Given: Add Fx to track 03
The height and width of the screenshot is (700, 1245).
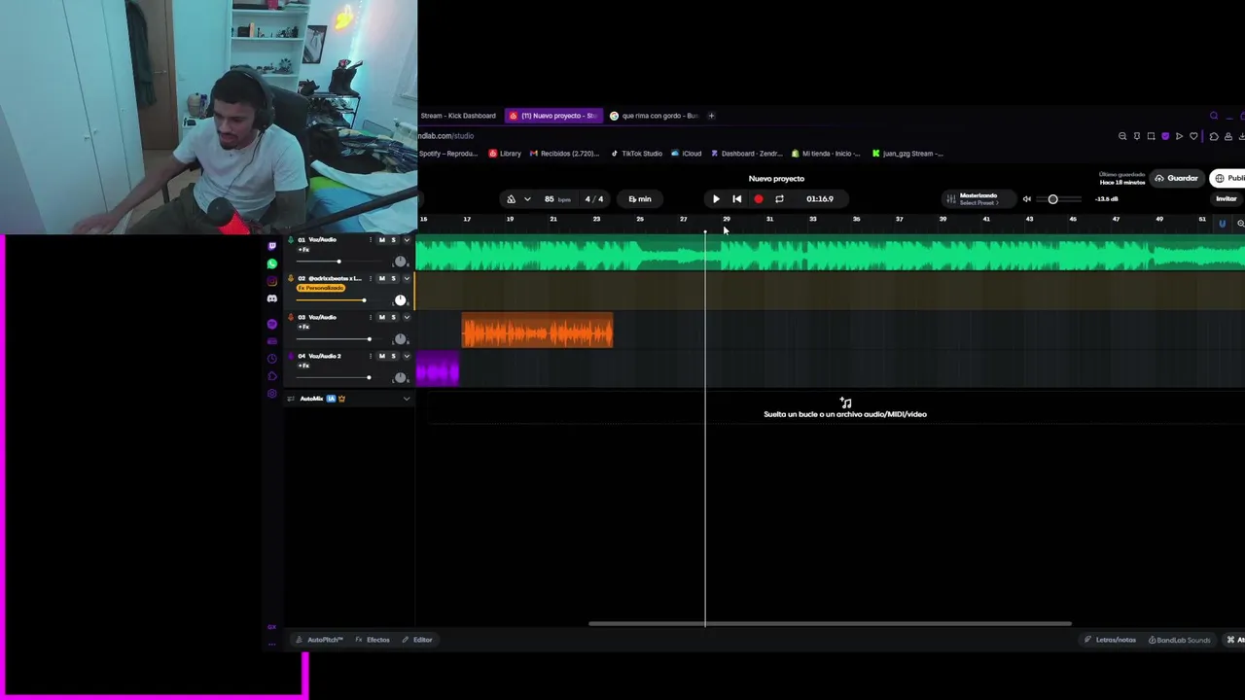Looking at the screenshot, I should click(x=303, y=328).
